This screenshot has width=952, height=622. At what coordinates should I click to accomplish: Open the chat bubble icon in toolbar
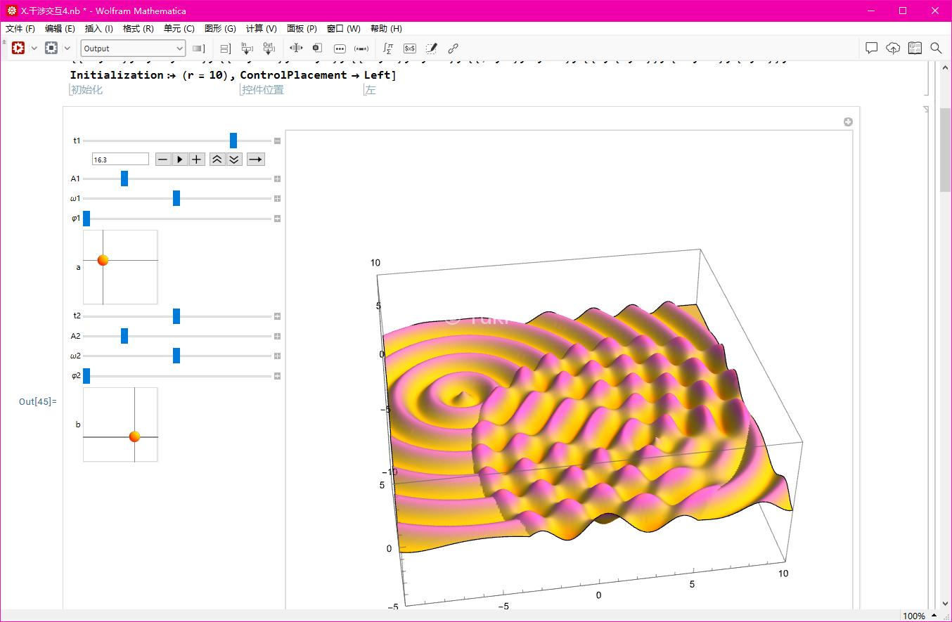pos(871,48)
